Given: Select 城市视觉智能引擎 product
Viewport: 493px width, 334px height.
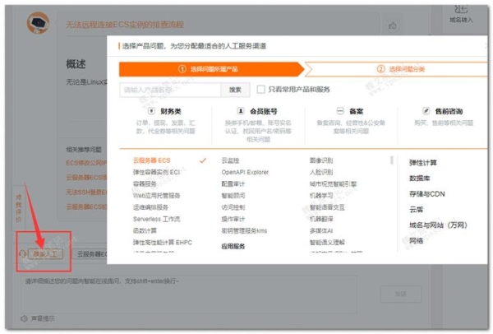Looking at the screenshot, I should click(x=333, y=183).
